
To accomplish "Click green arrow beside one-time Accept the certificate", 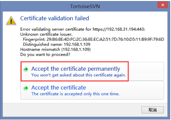I will [26, 88].
